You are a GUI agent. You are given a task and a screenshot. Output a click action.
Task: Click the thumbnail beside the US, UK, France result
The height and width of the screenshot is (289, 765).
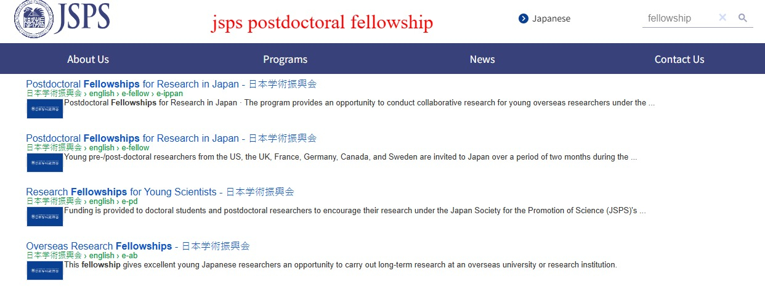coord(45,163)
